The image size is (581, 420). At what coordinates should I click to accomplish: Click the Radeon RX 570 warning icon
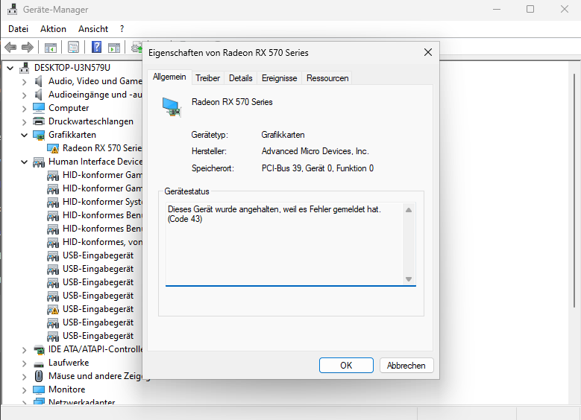point(53,148)
